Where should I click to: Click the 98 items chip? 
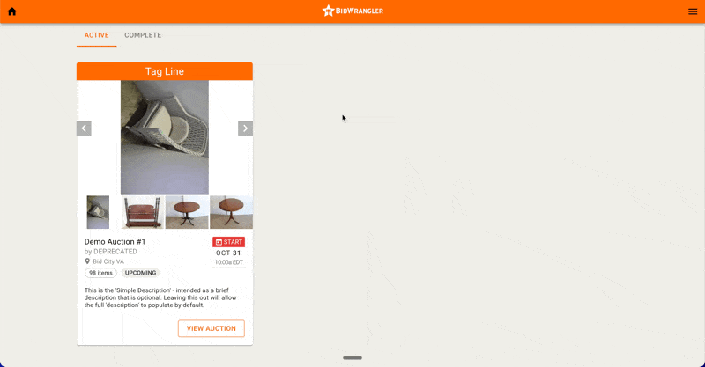[x=100, y=273]
